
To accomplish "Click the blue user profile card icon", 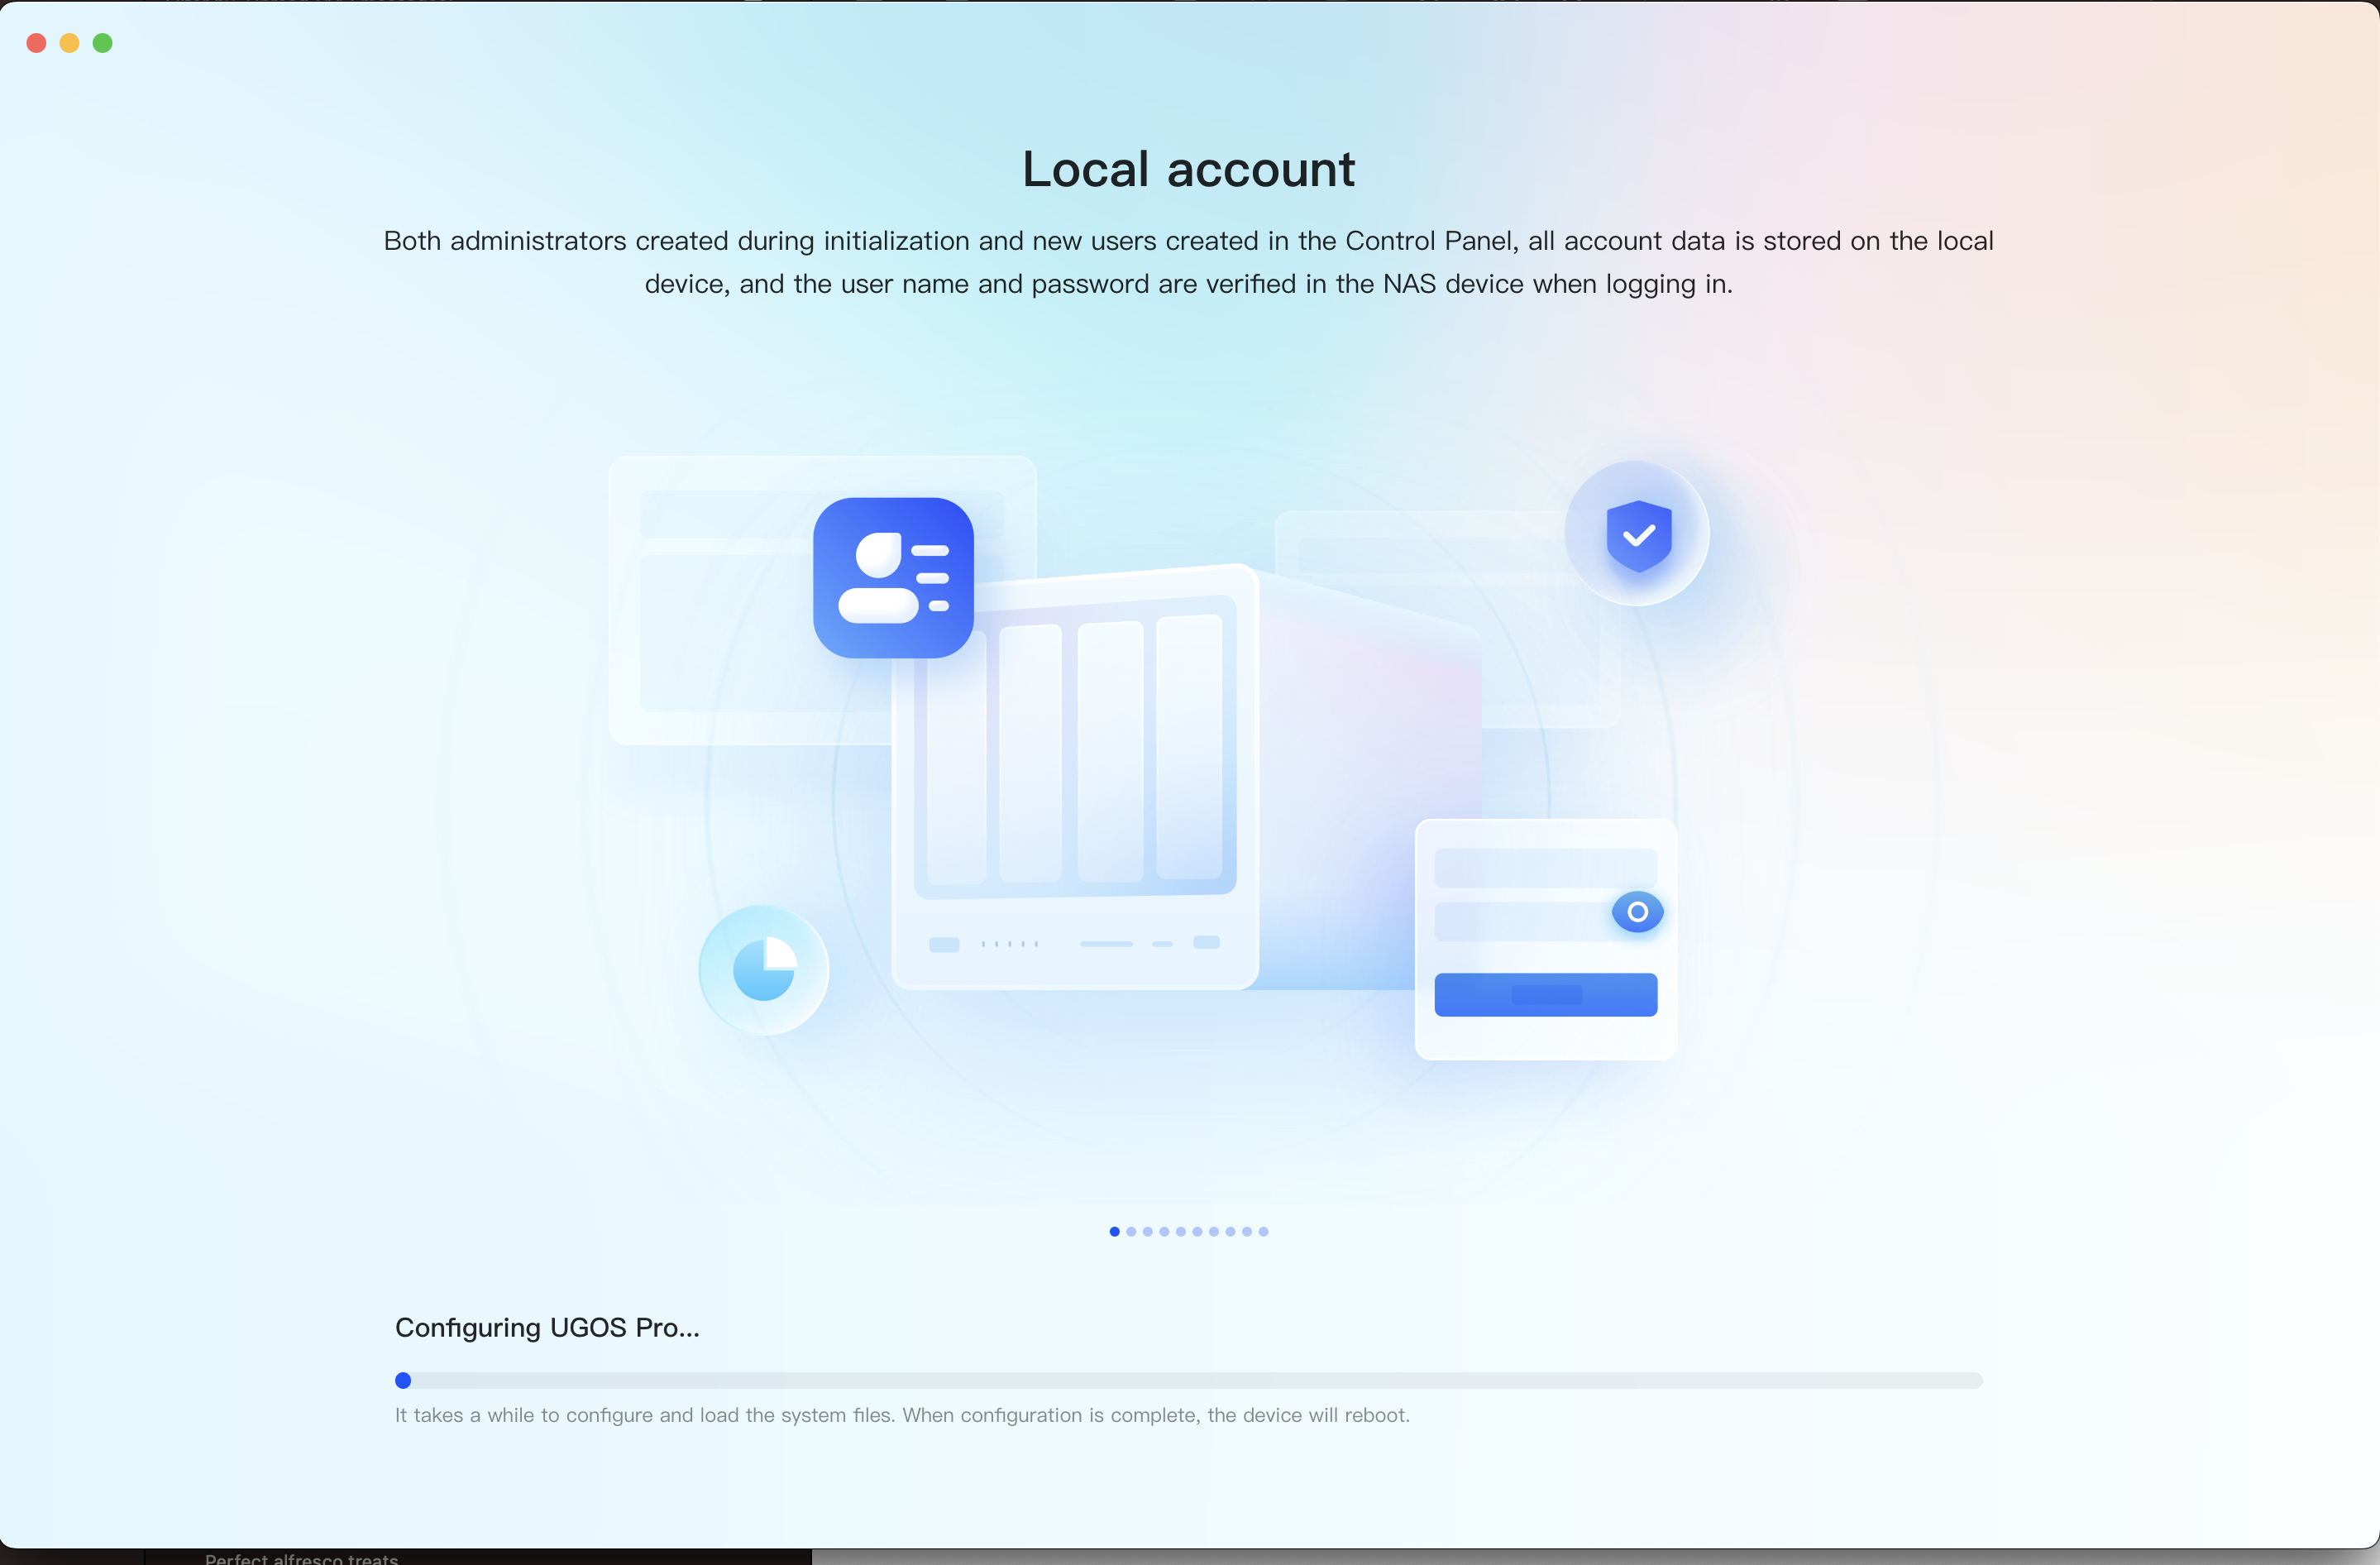I will [893, 578].
